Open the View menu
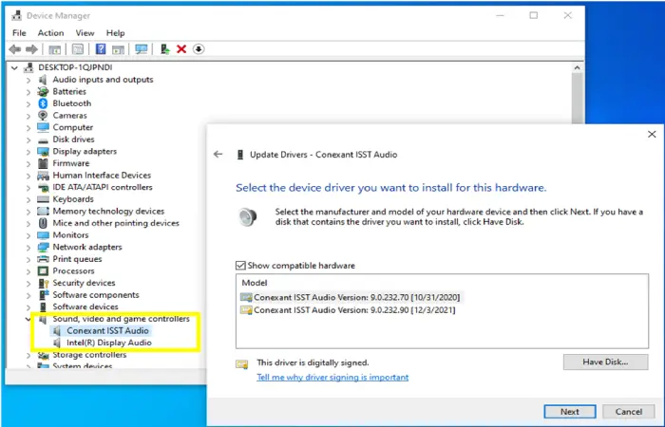The image size is (665, 427). tap(85, 33)
